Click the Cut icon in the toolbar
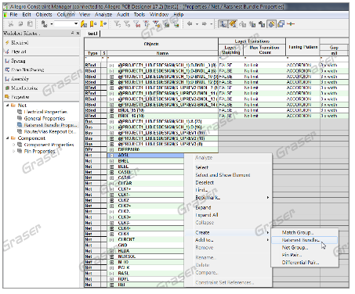Image resolution: width=355 pixels, height=294 pixels. tap(11, 24)
